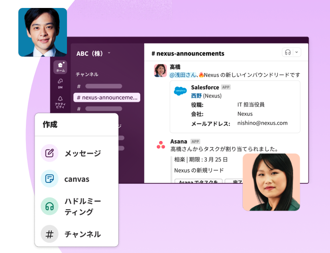Image resolution: width=330 pixels, height=253 pixels.
Task: Open the #nexus-announcements channel
Action: tap(106, 97)
